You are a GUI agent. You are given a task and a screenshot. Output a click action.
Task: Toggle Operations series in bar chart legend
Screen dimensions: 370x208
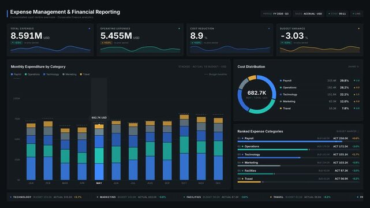(32, 74)
